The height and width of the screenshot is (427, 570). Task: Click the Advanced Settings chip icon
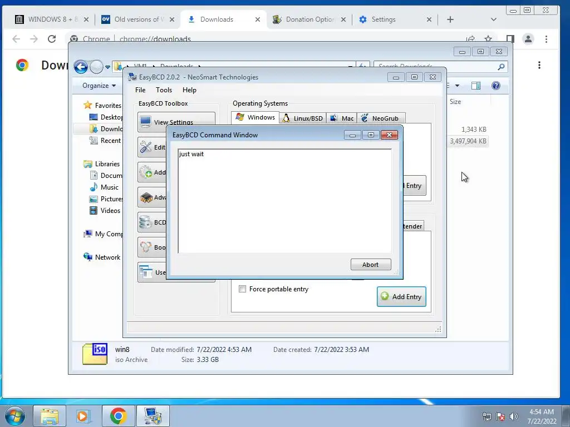(x=146, y=197)
